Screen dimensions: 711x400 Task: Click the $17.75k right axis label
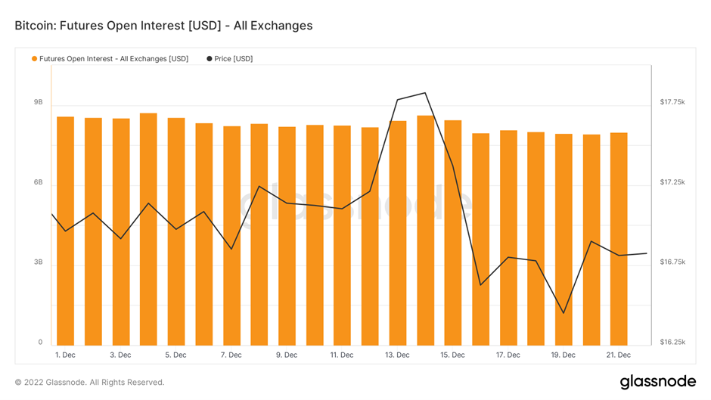(x=672, y=102)
